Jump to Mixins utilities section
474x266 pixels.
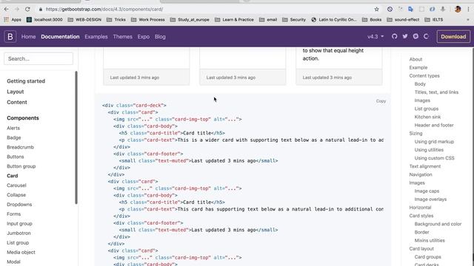point(430,241)
